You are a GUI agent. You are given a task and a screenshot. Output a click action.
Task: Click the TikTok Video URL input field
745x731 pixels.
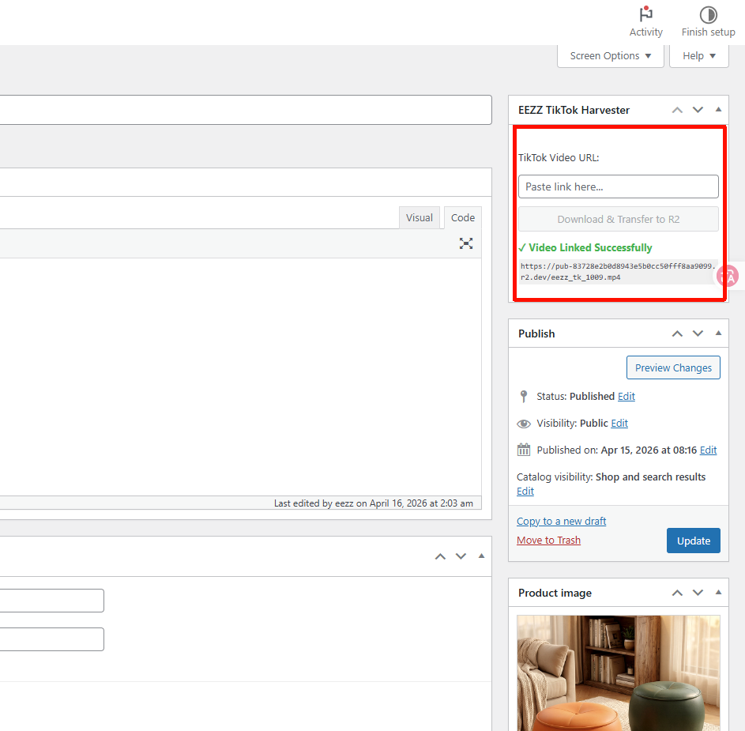tap(618, 187)
